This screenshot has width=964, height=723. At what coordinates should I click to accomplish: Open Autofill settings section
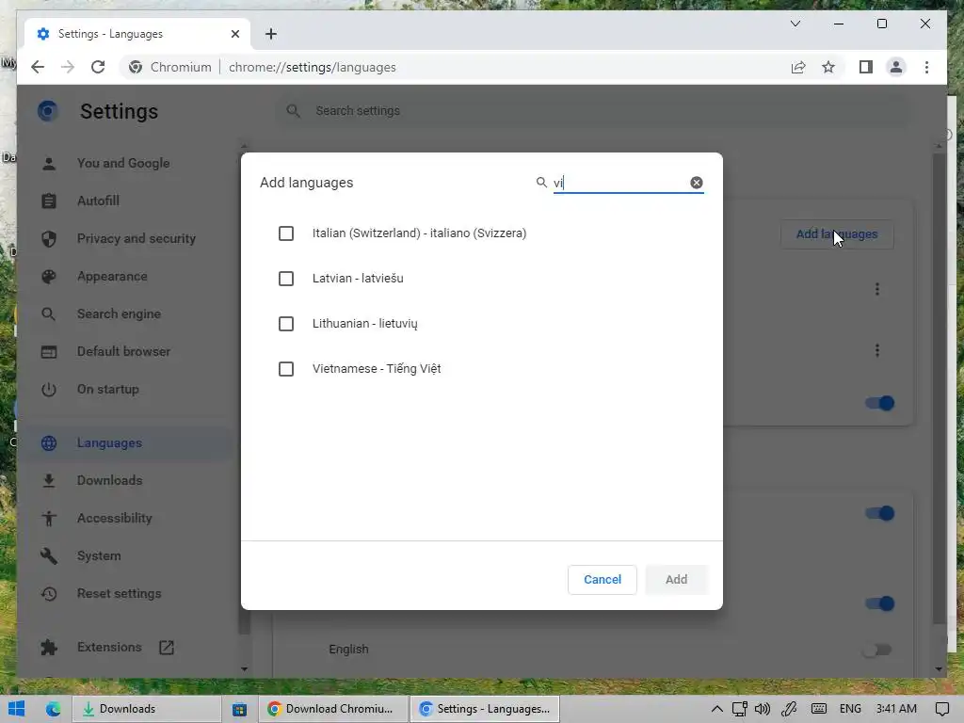(98, 201)
